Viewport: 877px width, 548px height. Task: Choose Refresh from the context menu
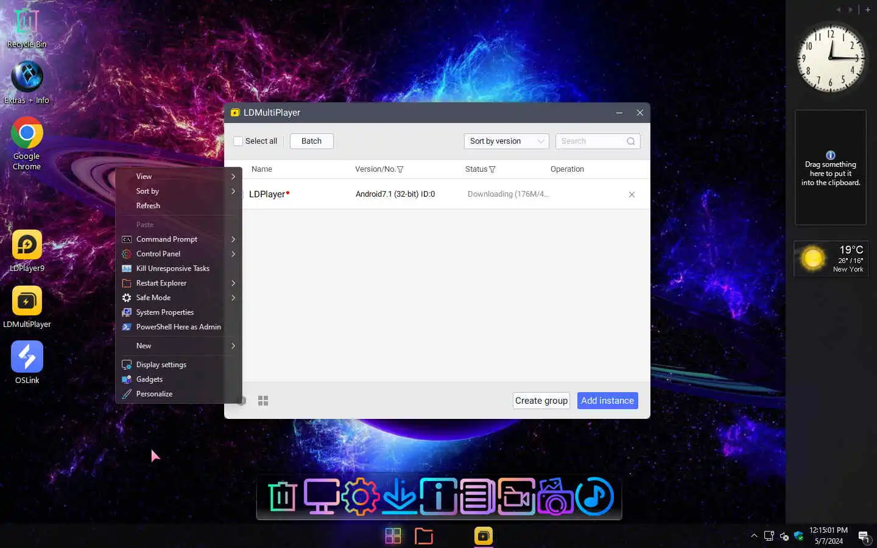(178, 206)
